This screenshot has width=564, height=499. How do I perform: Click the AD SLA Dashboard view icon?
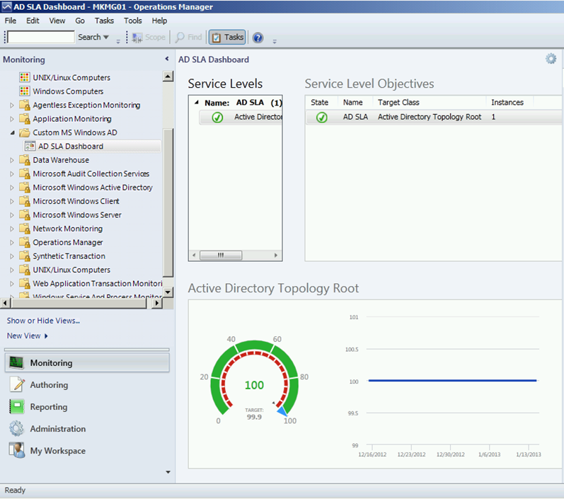click(30, 146)
